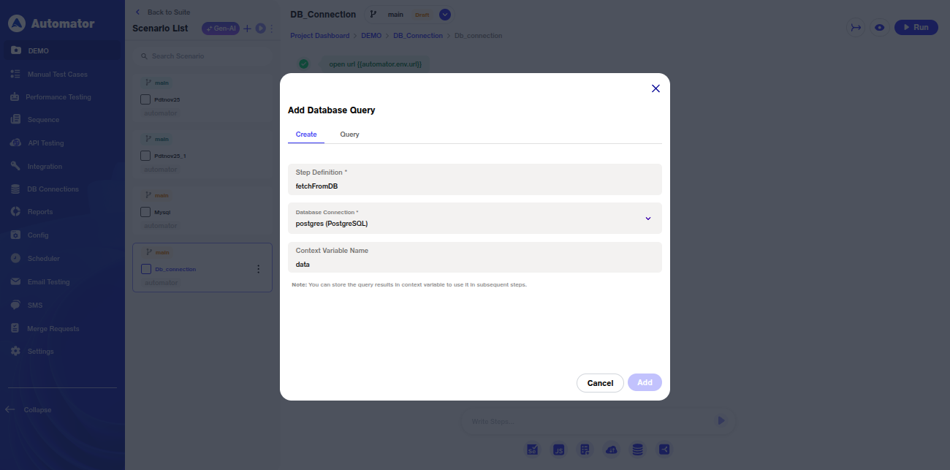This screenshot has width=950, height=470.
Task: Toggle the eye preview icon near Run
Action: click(880, 27)
